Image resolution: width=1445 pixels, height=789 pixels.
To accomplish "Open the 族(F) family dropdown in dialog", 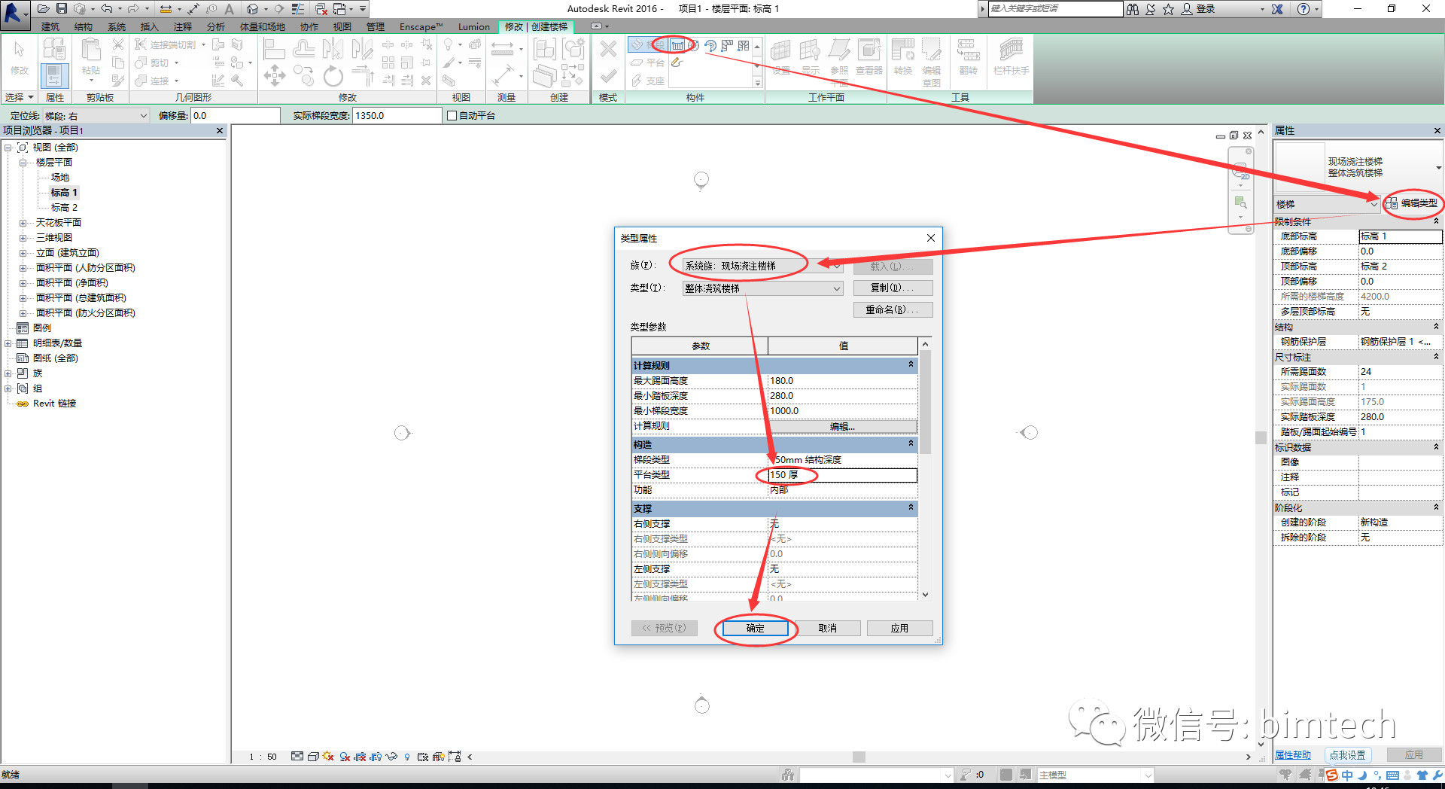I will (x=762, y=266).
